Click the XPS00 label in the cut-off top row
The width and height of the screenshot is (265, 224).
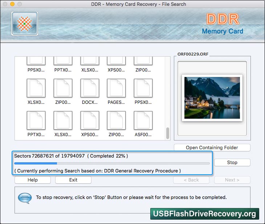click(116, 70)
